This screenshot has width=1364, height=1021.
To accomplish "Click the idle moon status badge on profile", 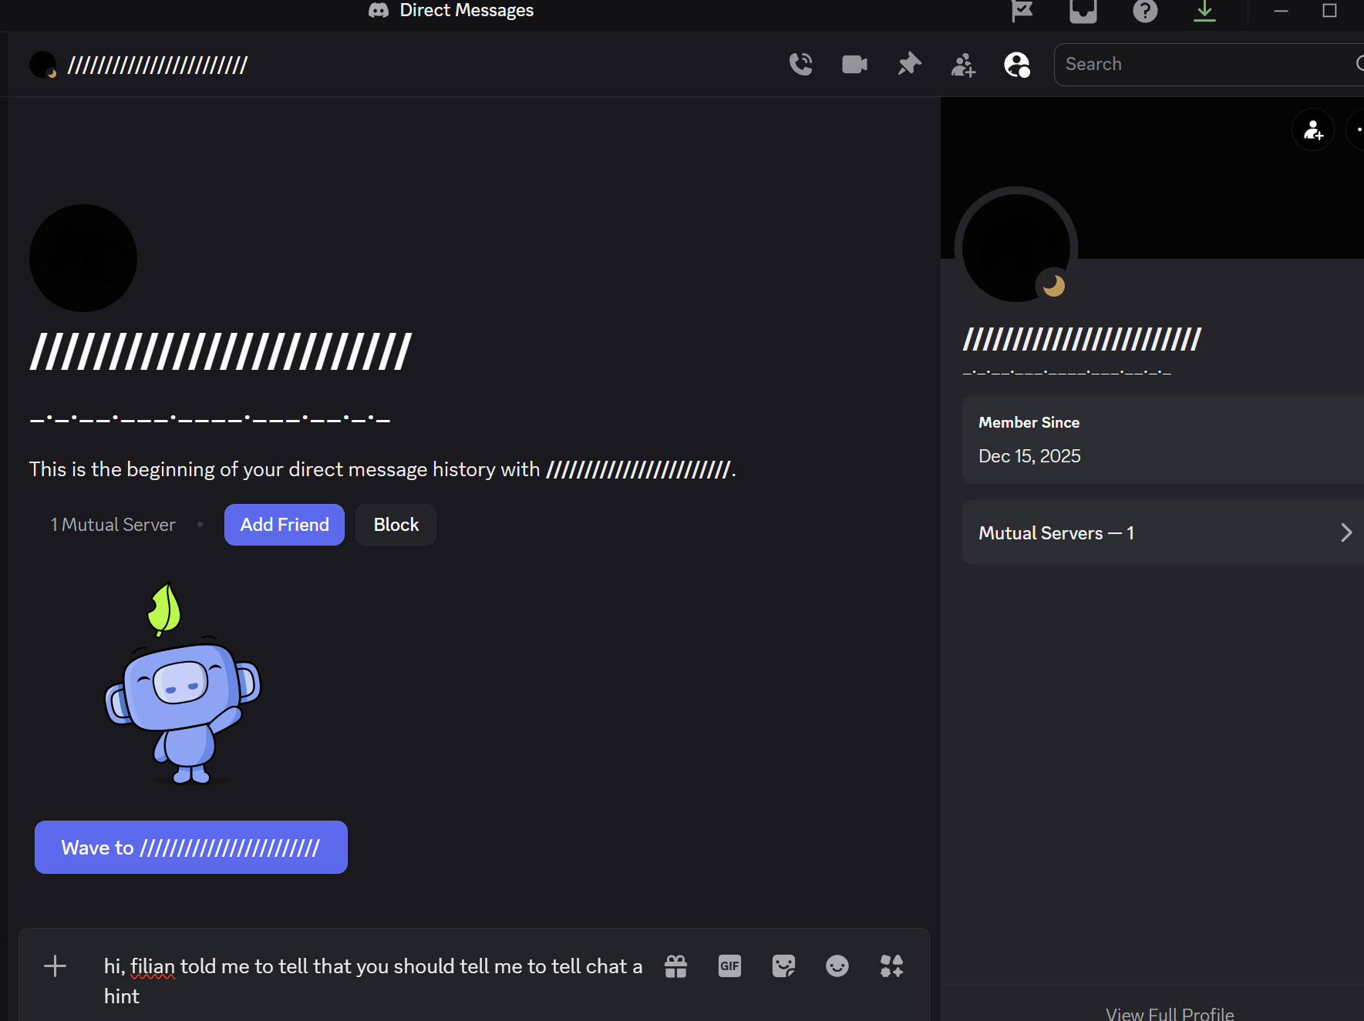I will [1053, 286].
